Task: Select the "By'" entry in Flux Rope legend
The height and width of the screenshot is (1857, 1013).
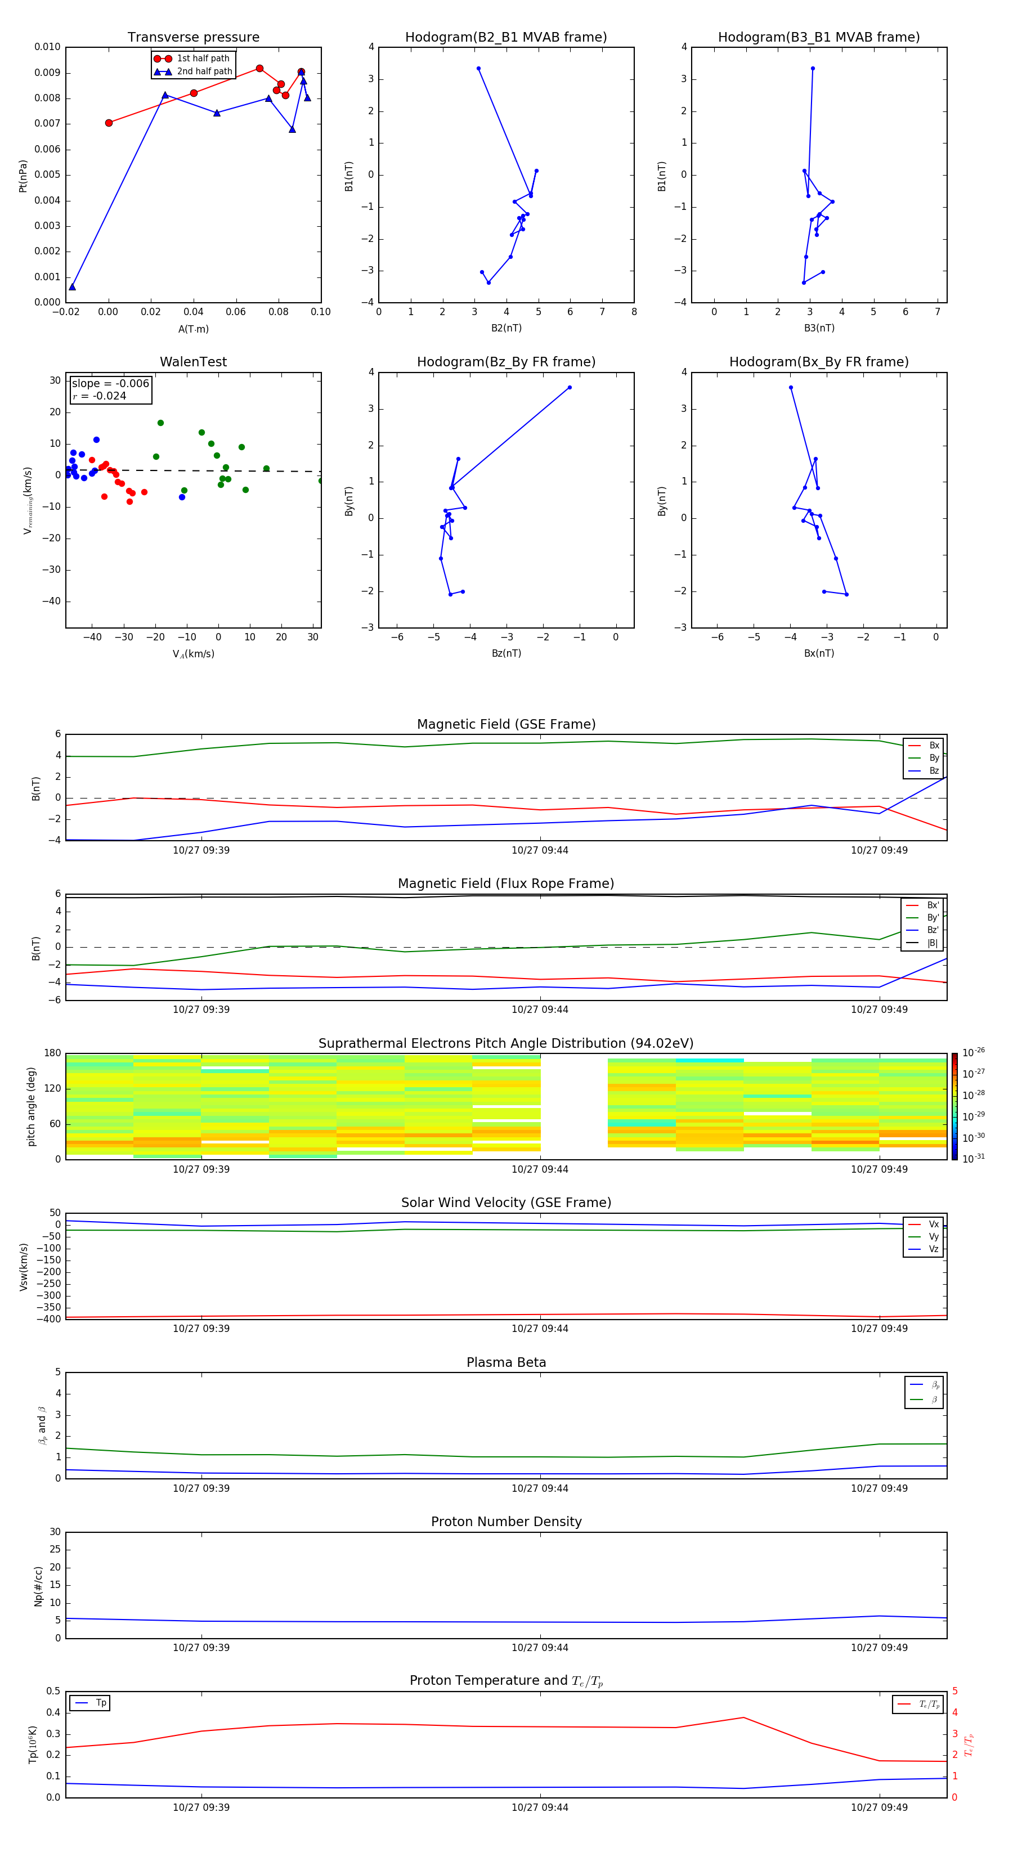Action: click(923, 918)
